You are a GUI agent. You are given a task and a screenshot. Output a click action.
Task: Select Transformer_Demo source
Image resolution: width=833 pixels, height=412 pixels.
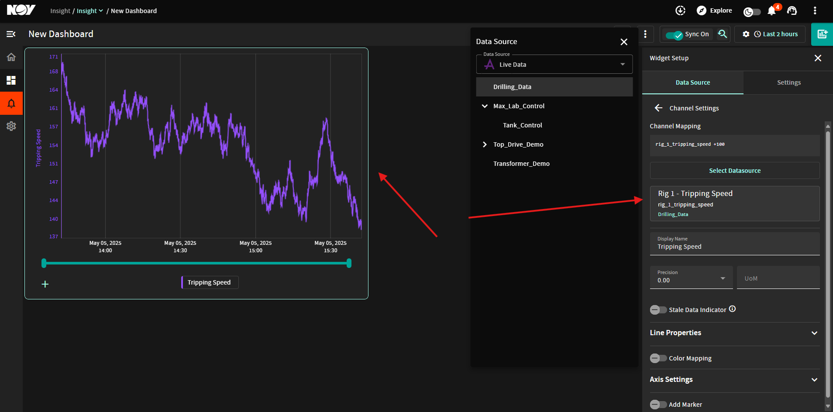click(x=521, y=164)
